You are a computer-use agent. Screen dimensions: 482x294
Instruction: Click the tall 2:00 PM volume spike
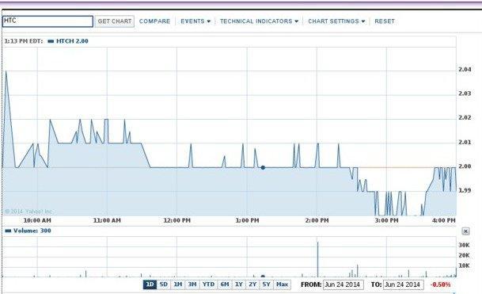click(x=318, y=259)
